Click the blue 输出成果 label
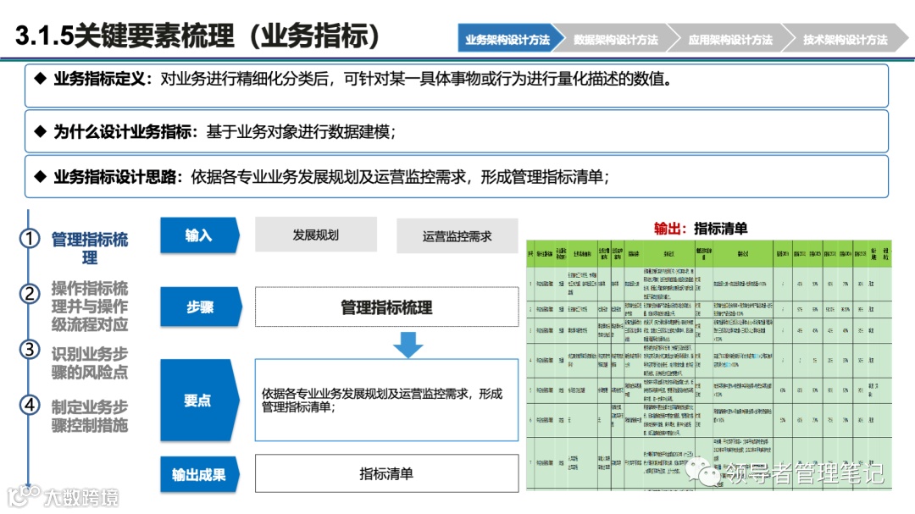 tap(199, 475)
